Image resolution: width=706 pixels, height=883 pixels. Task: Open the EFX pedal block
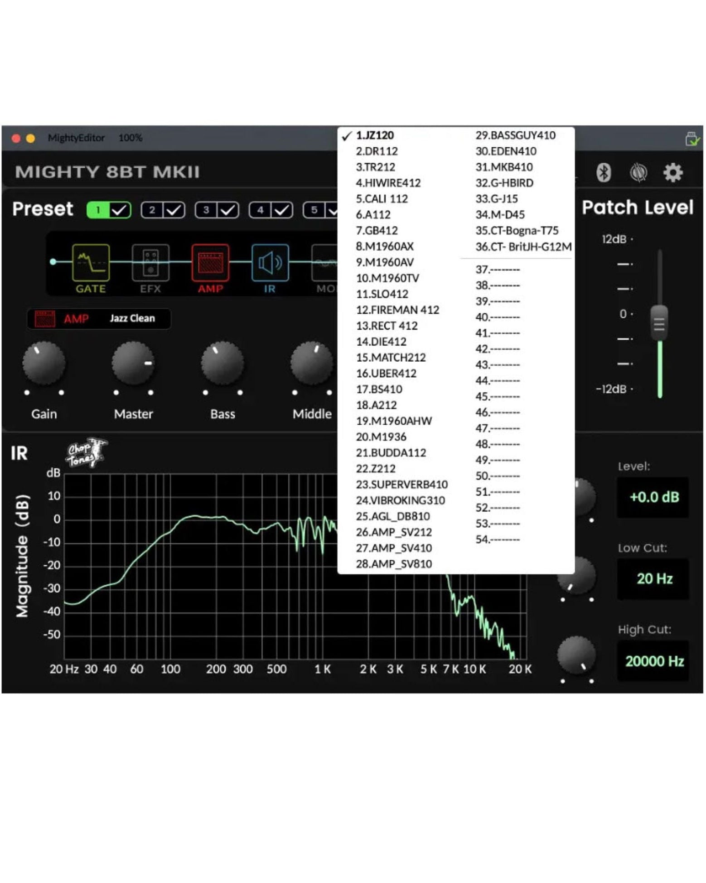tap(150, 263)
